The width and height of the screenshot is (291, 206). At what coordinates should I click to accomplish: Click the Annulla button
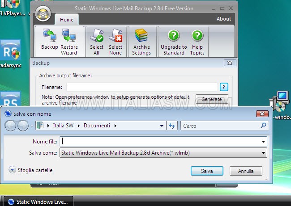click(246, 171)
